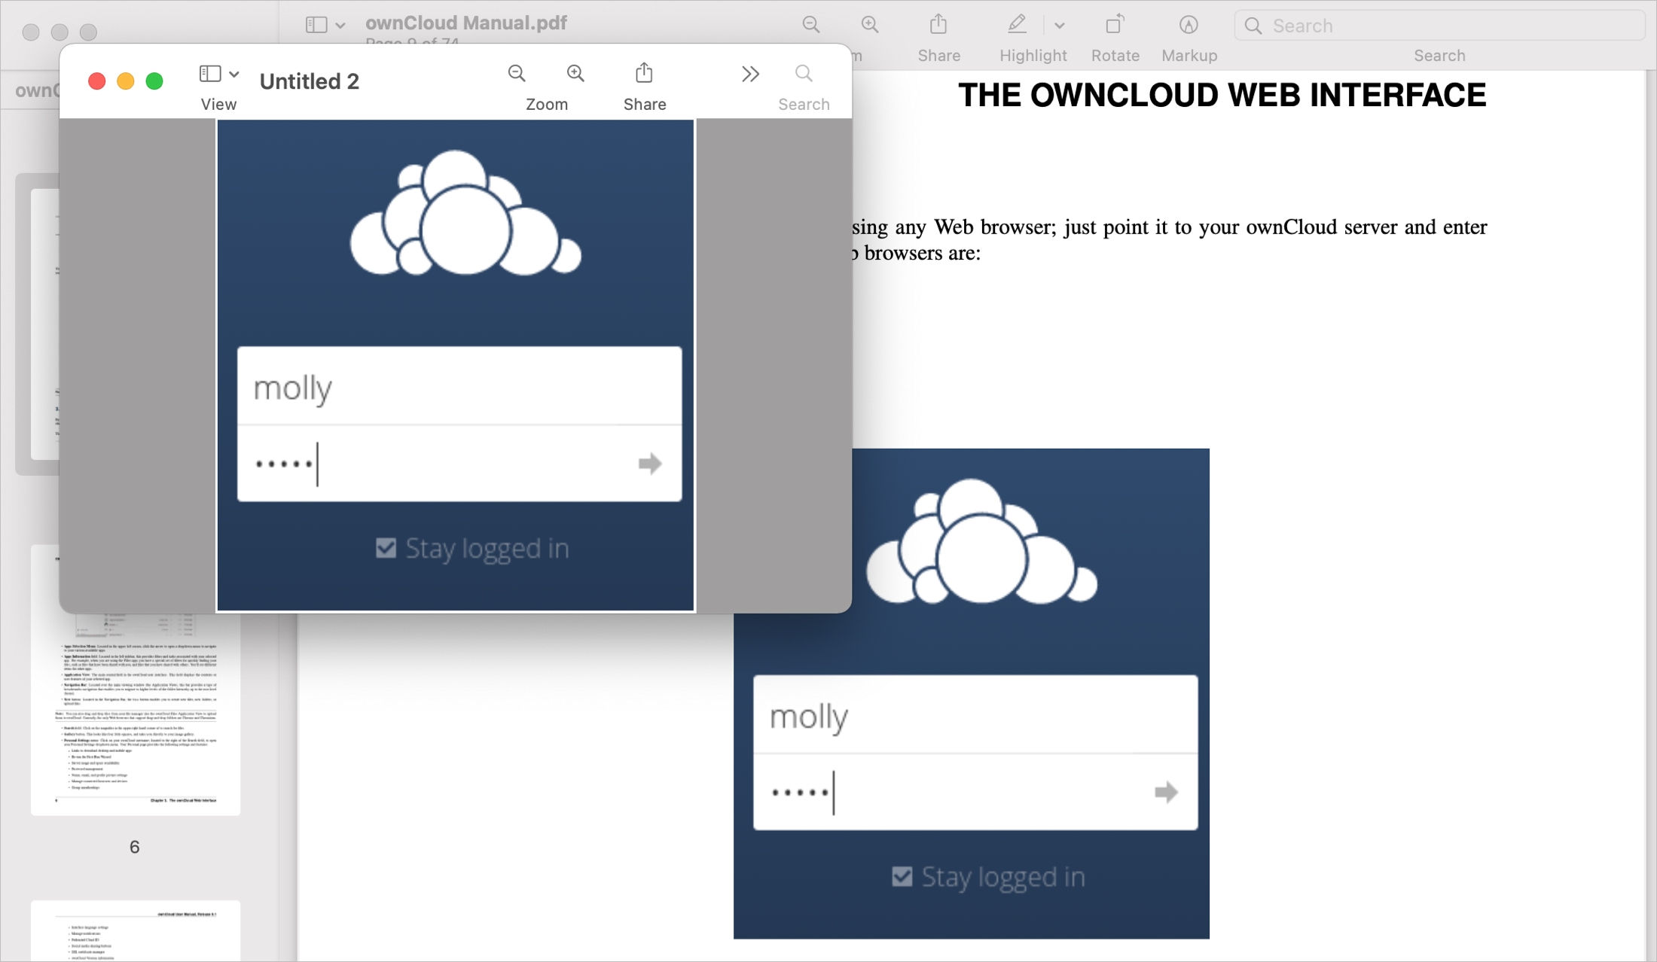
Task: Click the password input field in ownCloud login
Action: click(x=456, y=464)
